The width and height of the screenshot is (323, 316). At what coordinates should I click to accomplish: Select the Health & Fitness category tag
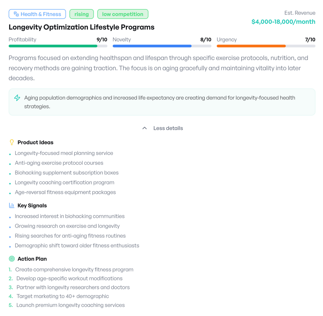[37, 14]
